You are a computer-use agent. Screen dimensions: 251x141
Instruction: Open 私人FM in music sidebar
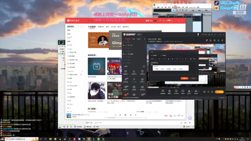(x=70, y=45)
